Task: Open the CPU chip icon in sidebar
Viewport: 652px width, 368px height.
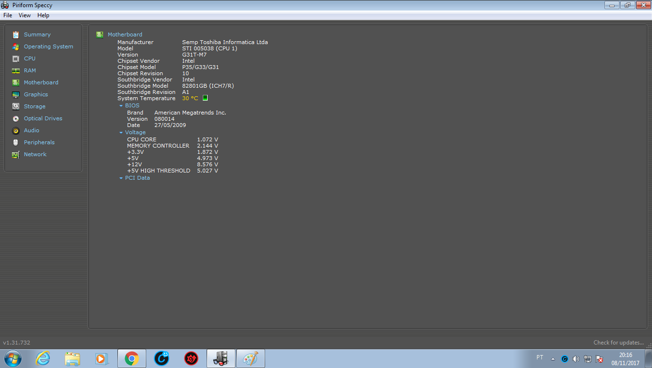Action: coord(16,58)
